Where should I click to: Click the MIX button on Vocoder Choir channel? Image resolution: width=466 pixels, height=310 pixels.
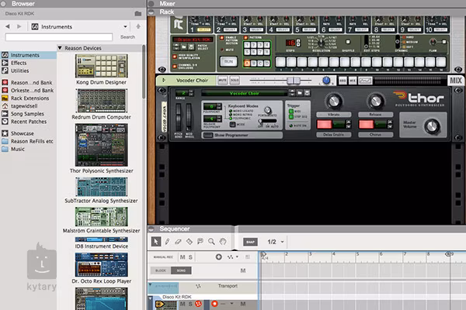click(456, 81)
